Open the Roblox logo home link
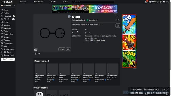The image size is (171, 96). click(x=7, y=2)
